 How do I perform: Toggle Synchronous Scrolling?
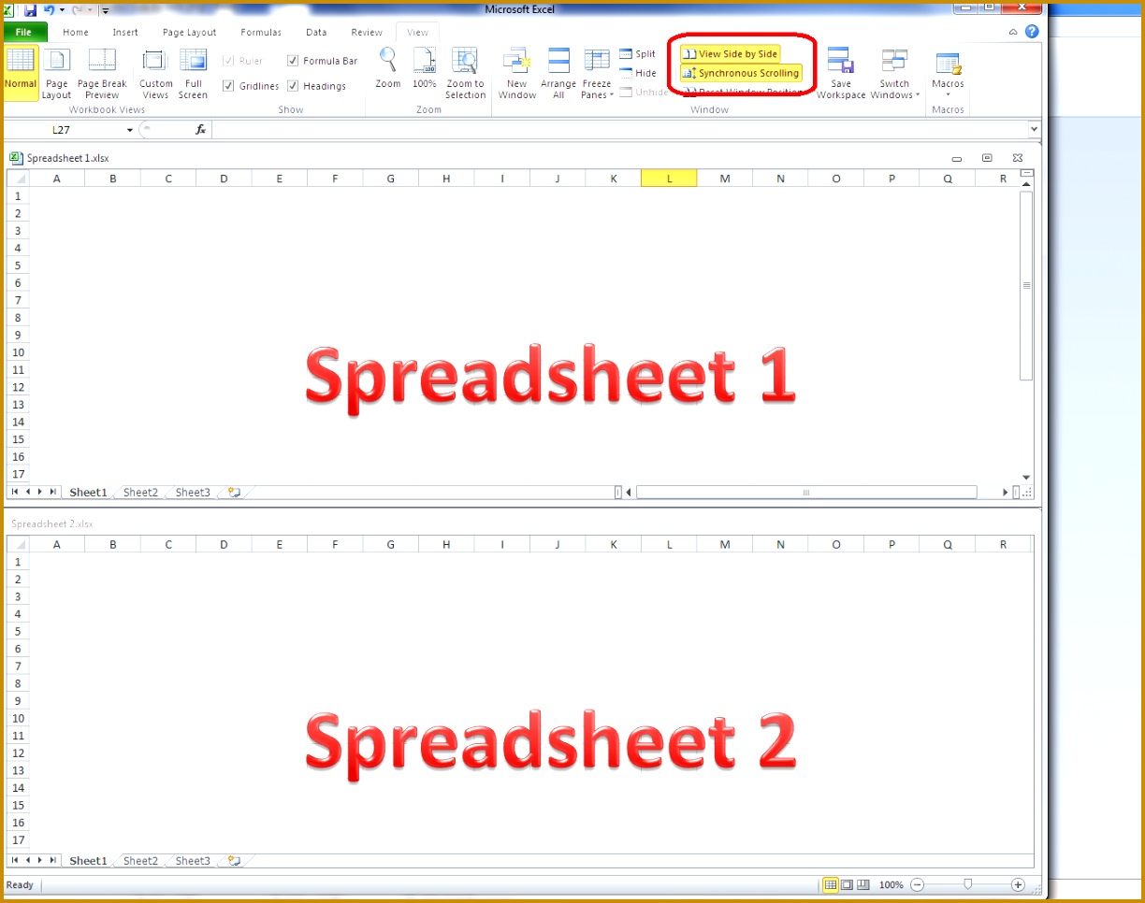coord(741,73)
